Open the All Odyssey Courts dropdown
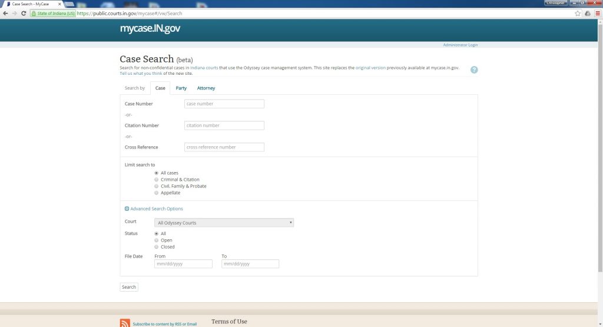Viewport: 603px width, 327px height. 224,223
